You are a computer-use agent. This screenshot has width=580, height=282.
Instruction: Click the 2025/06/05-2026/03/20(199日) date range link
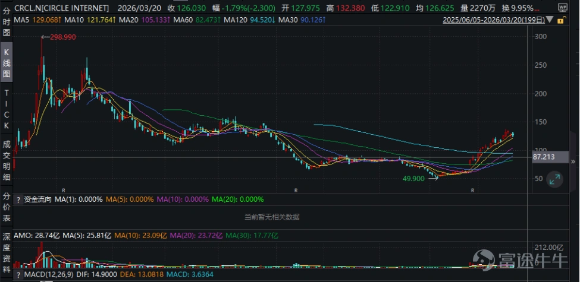[x=494, y=20]
